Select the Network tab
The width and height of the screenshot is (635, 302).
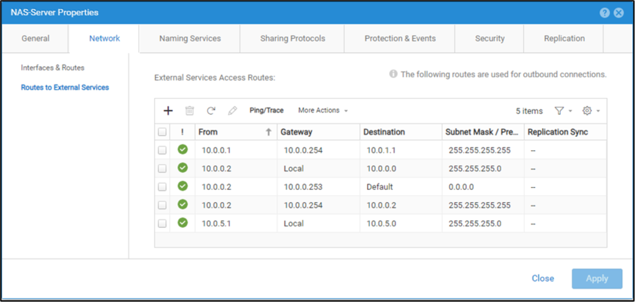(x=104, y=39)
